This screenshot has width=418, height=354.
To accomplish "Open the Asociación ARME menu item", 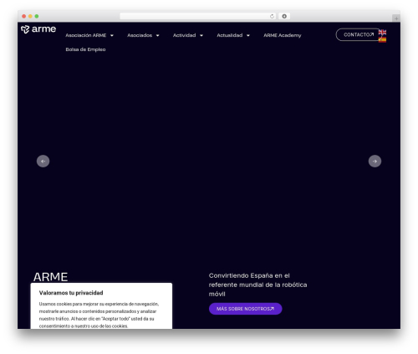I will (86, 35).
